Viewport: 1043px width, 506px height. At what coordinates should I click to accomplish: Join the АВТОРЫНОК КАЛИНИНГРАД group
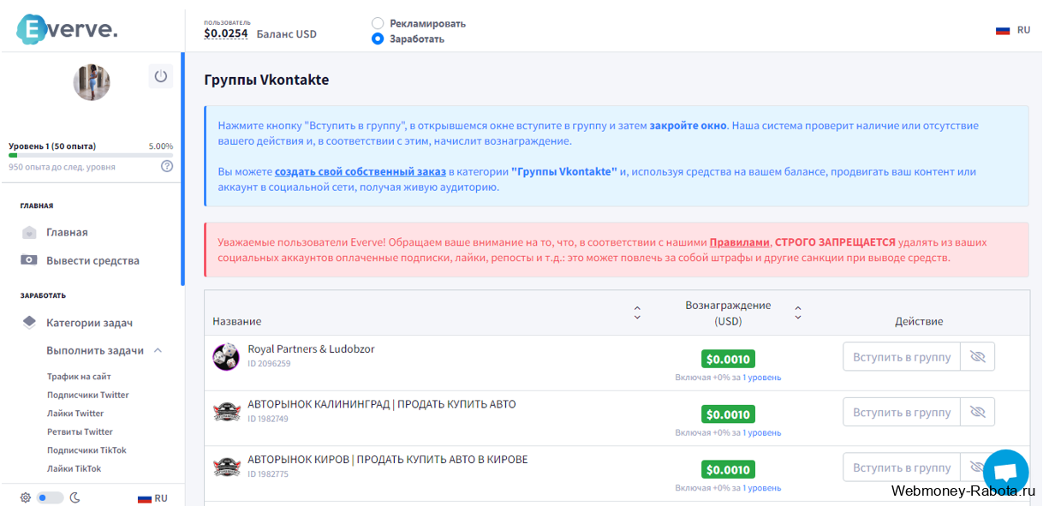[902, 412]
